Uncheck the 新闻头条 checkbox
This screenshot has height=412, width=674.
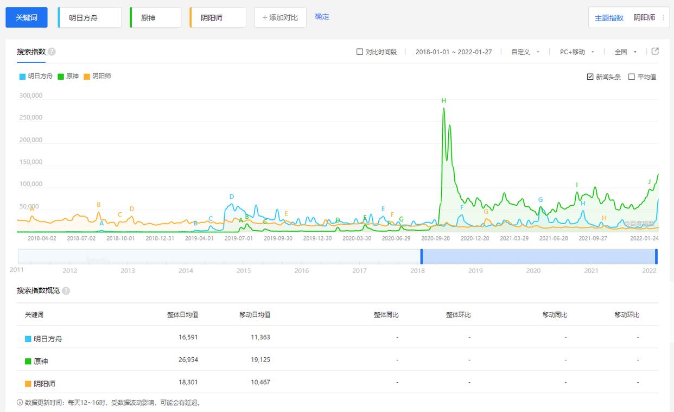(590, 77)
